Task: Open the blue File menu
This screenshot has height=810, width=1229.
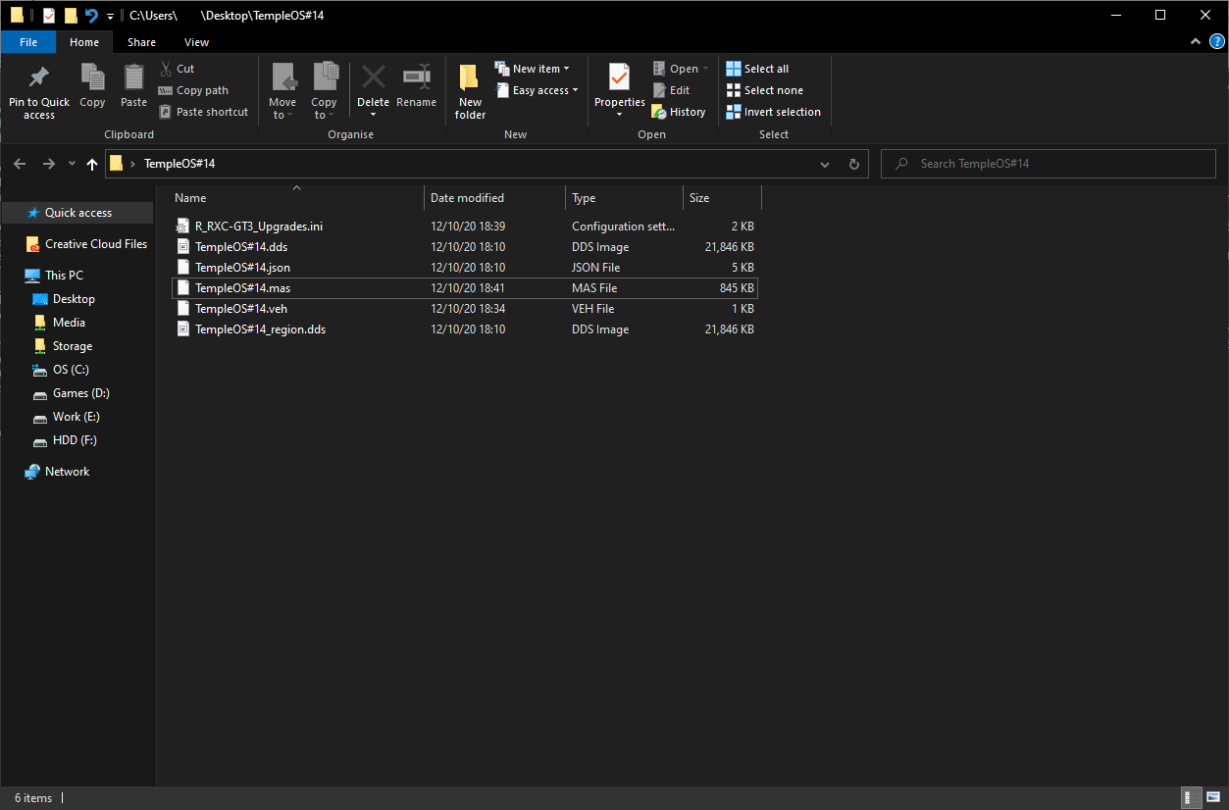Action: (x=28, y=42)
